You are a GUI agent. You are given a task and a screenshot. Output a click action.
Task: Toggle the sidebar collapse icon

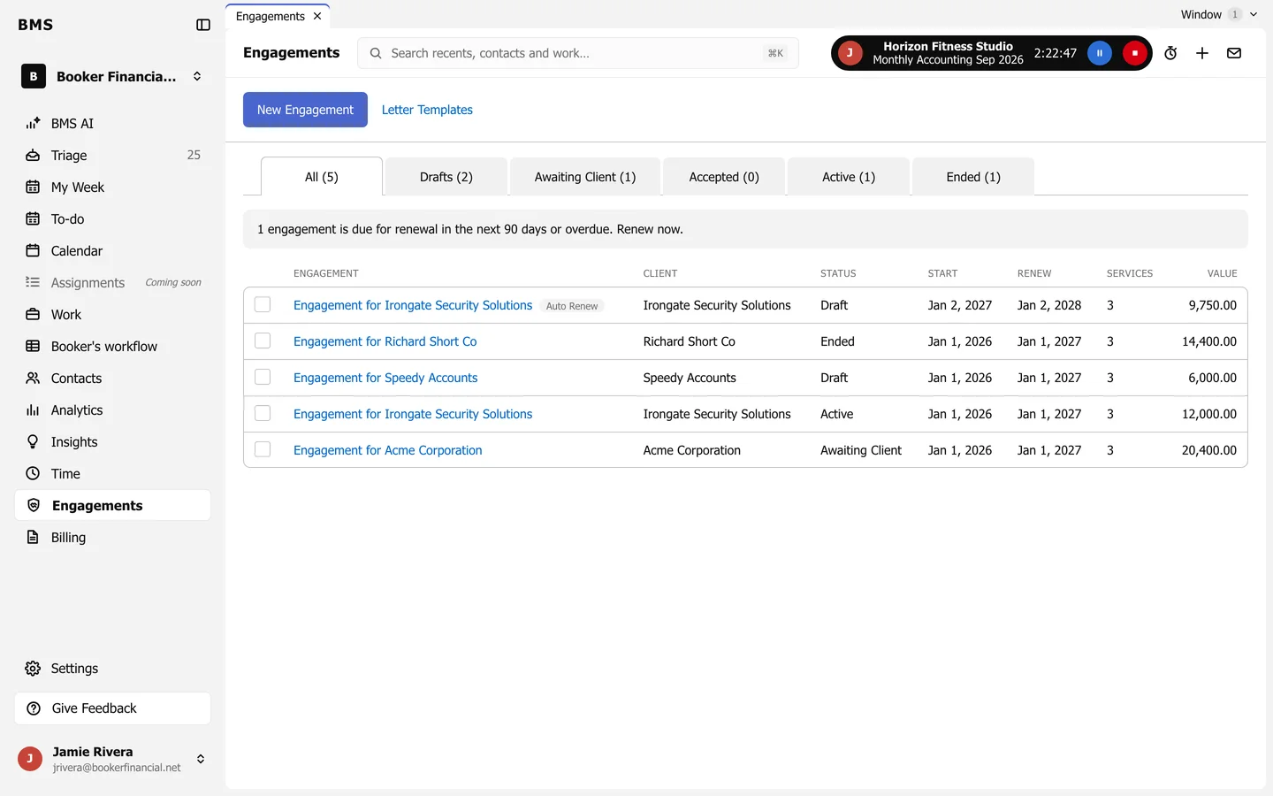coord(203,25)
